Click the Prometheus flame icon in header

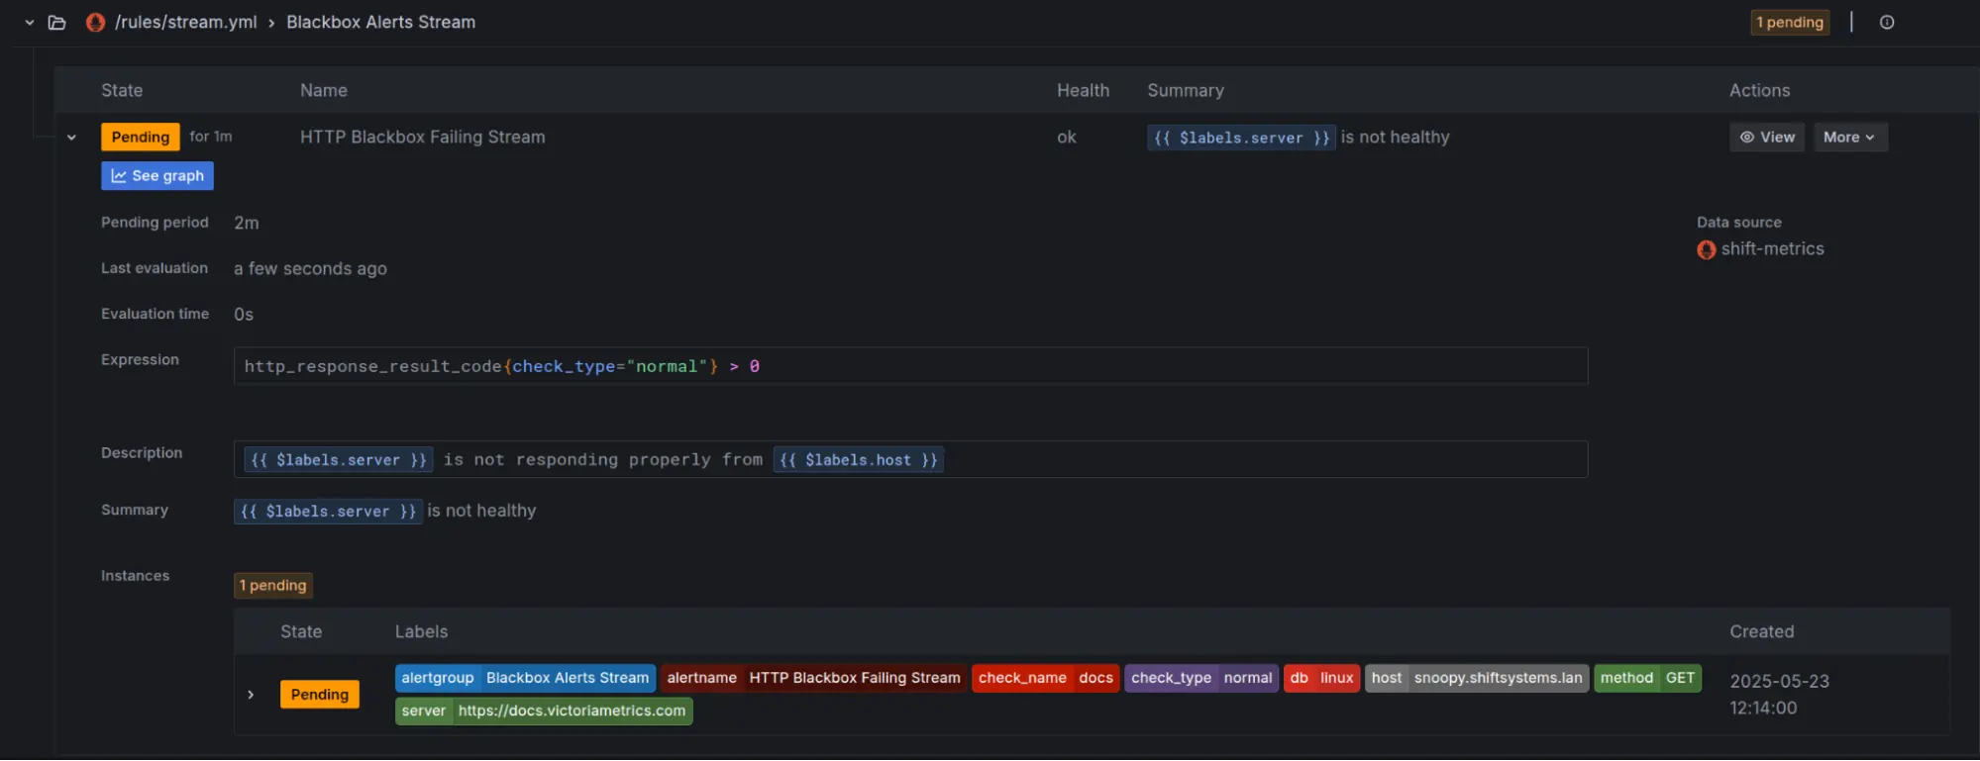(95, 22)
